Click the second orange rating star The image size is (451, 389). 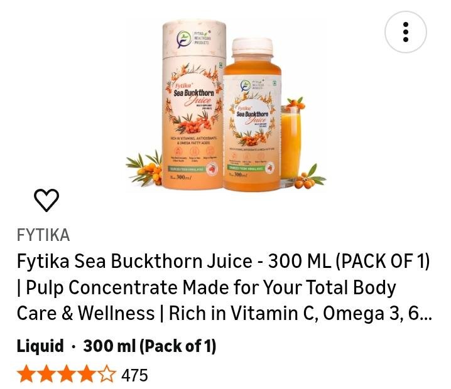[x=46, y=374]
